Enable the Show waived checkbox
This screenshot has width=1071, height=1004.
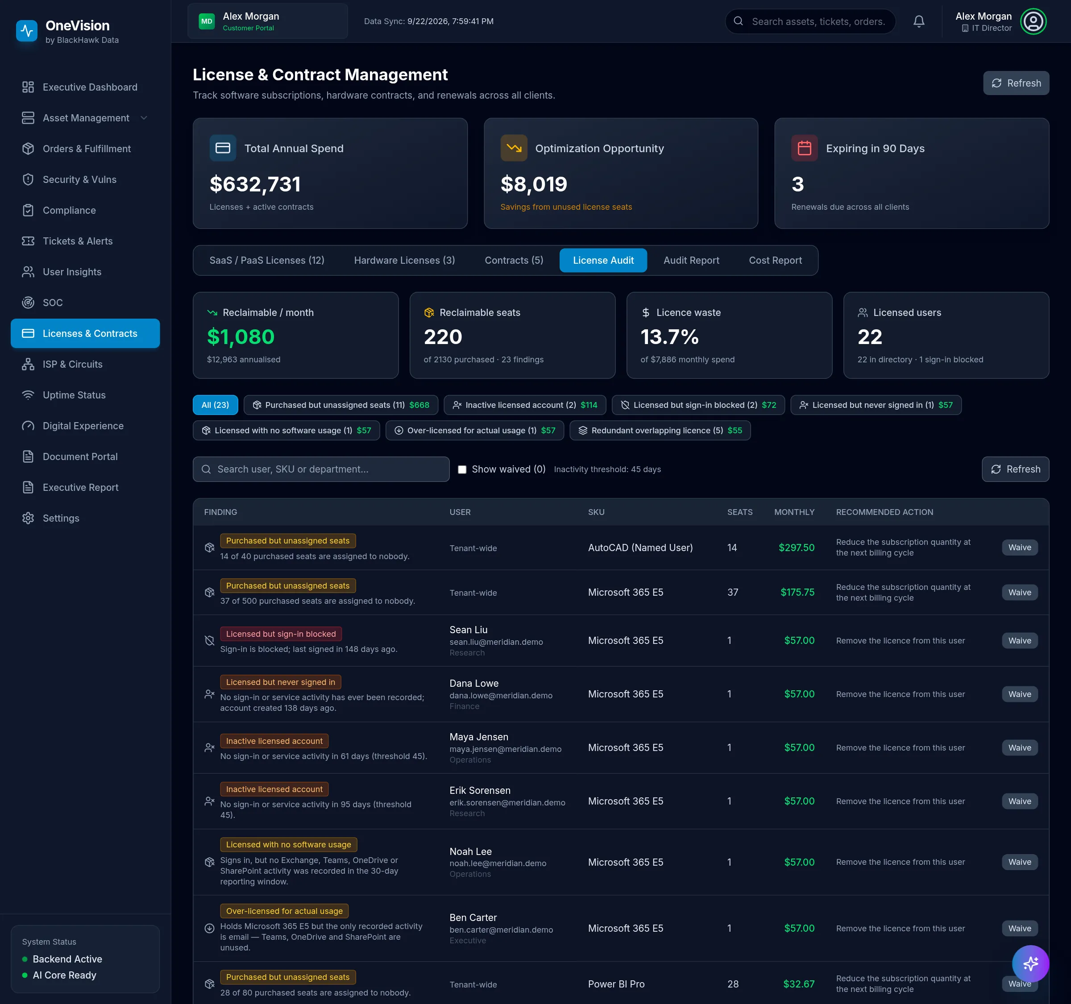point(462,470)
